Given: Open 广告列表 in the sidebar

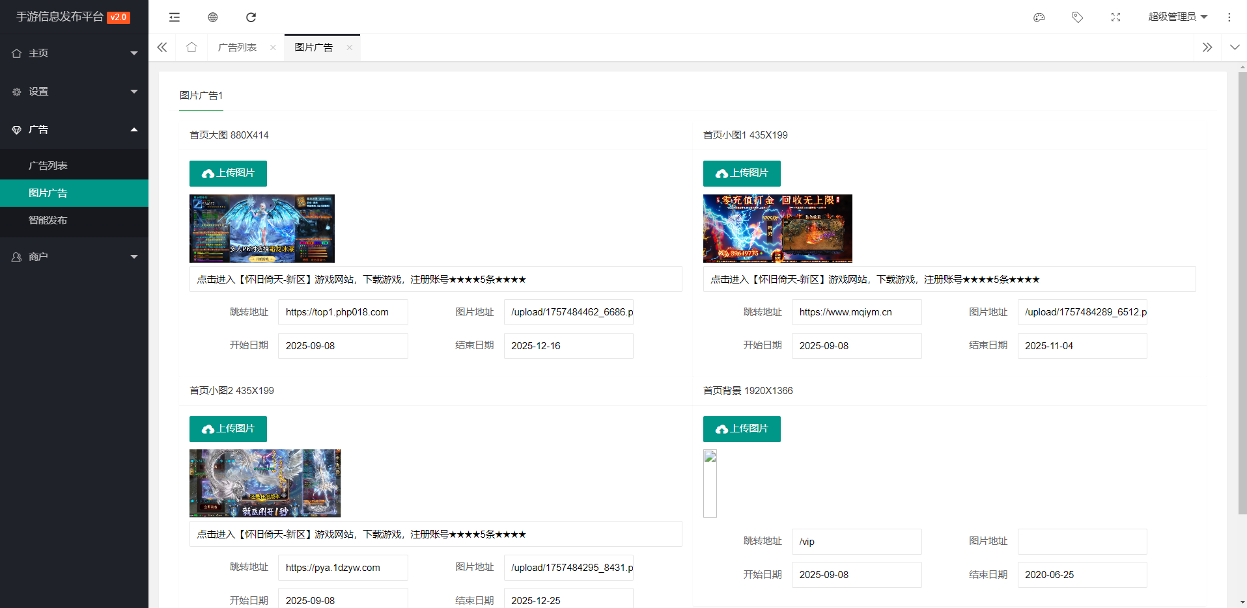Looking at the screenshot, I should pos(74,166).
